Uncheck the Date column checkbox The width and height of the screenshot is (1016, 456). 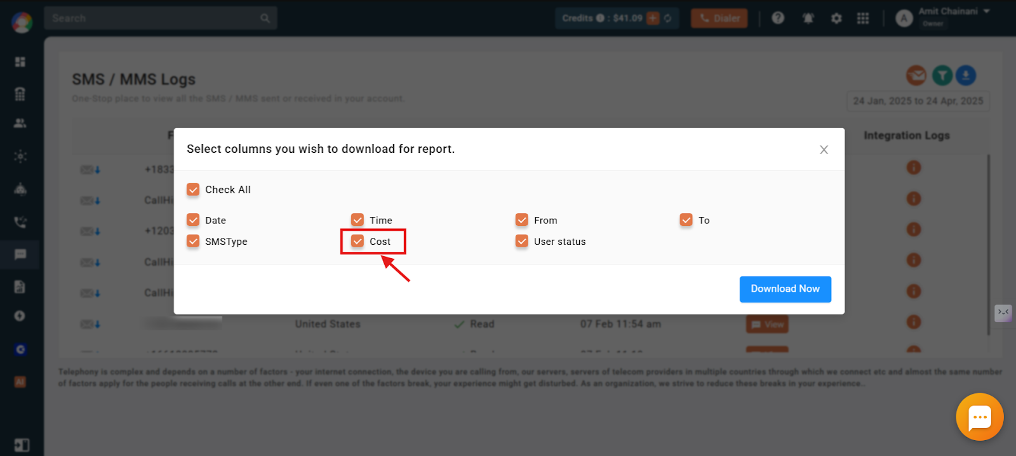pos(193,220)
